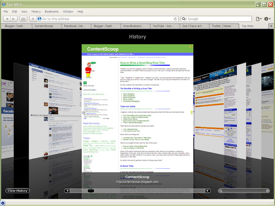Click history scroll right arrow
275x206 pixels.
pyautogui.click(x=208, y=191)
